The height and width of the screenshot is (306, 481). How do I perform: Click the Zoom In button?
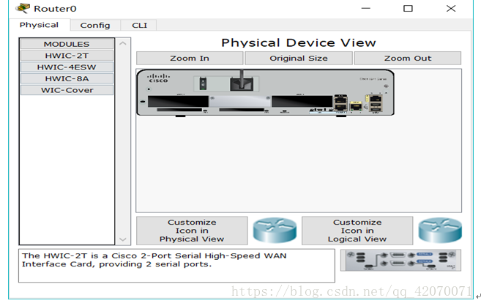[x=190, y=59]
